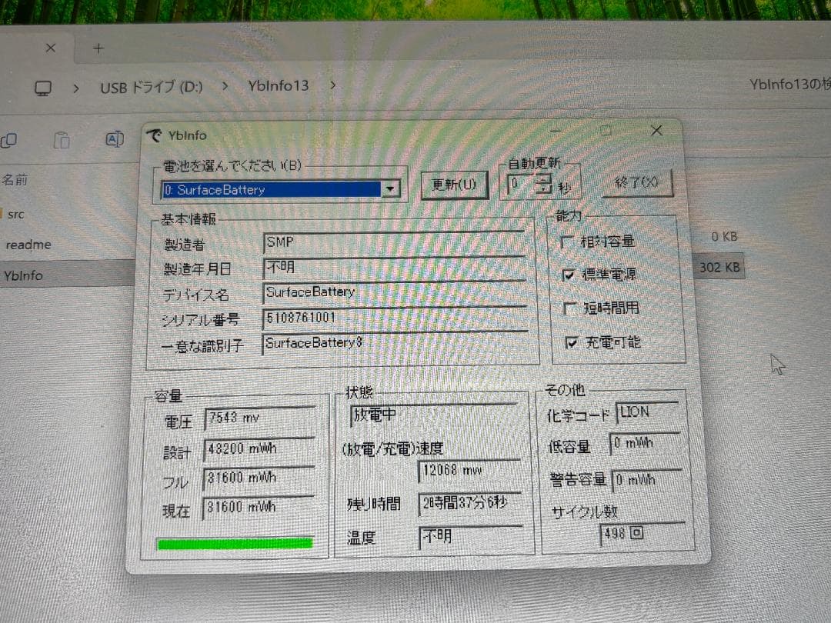This screenshot has height=623, width=831.
Task: Uncheck the 標準電源 option
Action: (x=569, y=273)
